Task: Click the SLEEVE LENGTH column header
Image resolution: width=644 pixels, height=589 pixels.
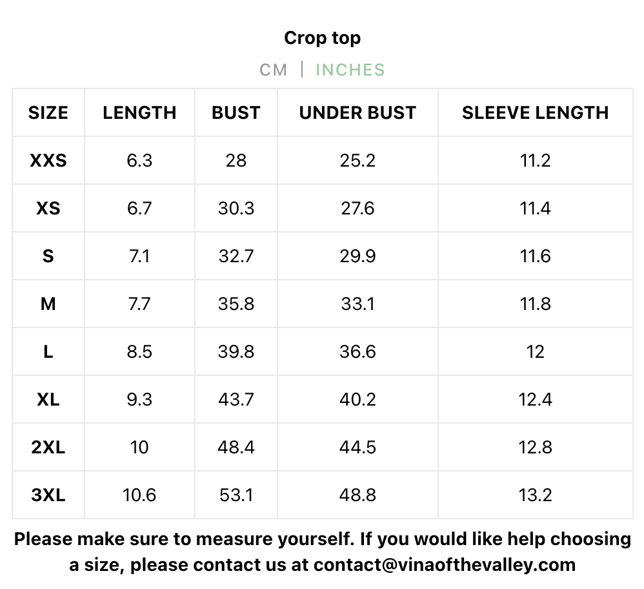Action: tap(535, 113)
